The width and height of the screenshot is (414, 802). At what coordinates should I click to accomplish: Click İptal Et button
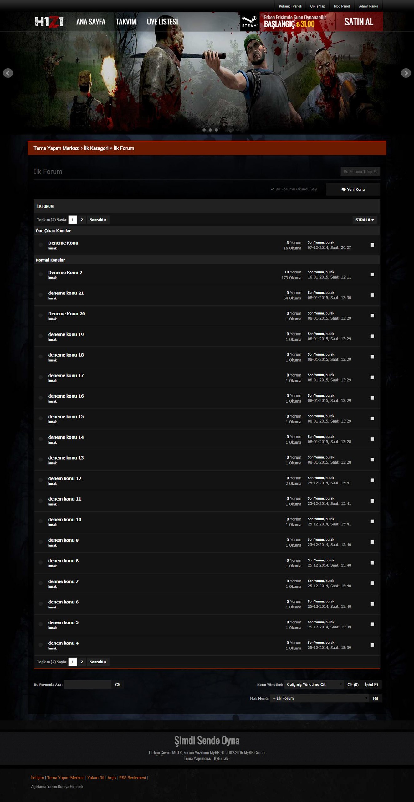(371, 685)
